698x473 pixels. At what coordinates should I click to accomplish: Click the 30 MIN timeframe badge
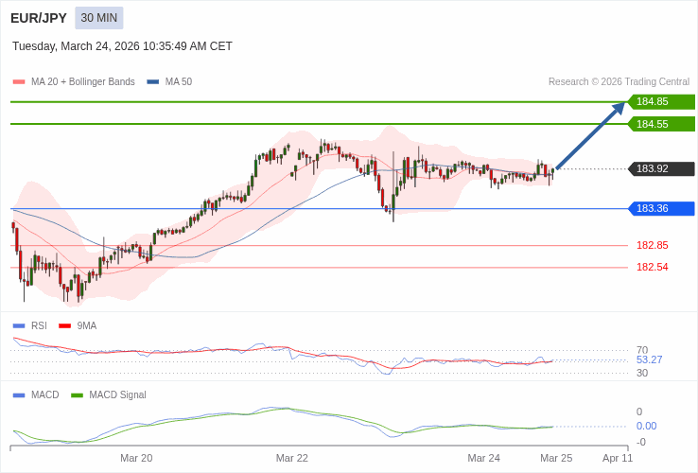[99, 18]
